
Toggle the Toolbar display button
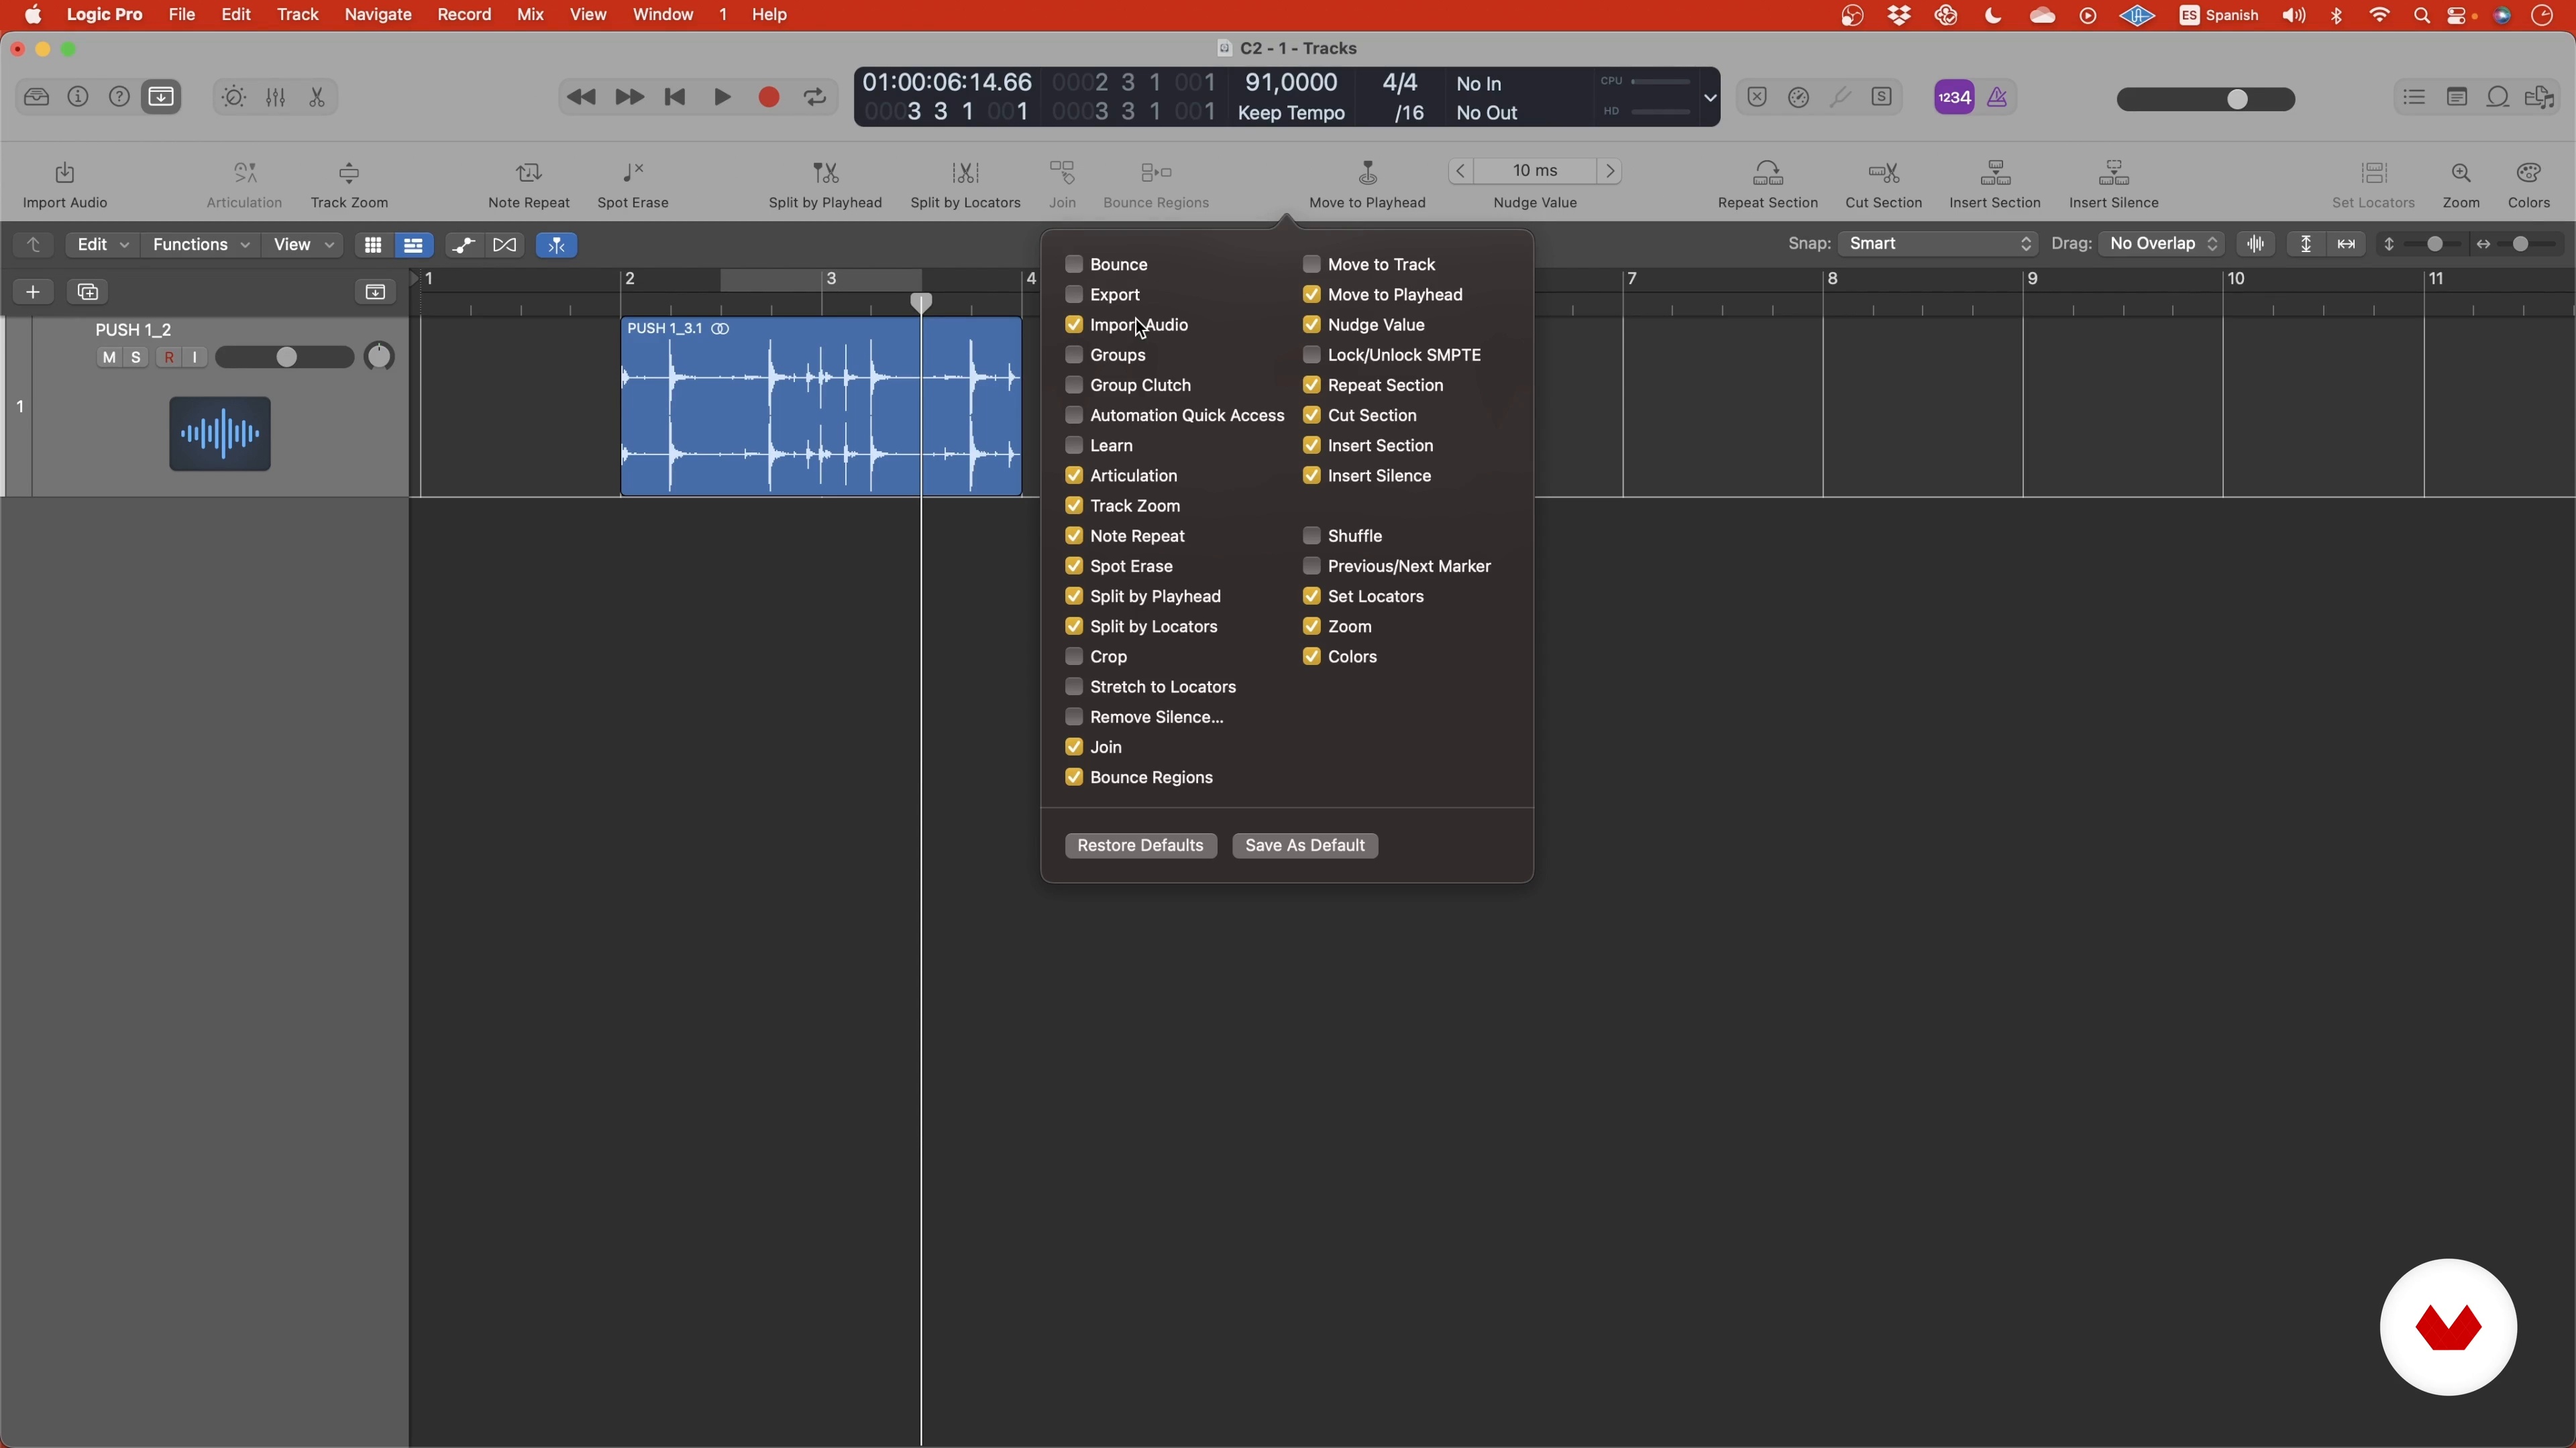coord(161,97)
